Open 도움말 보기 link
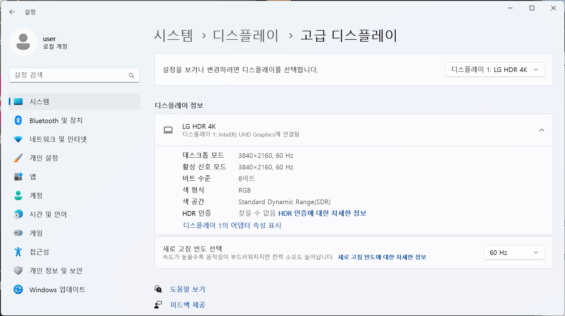This screenshot has width=565, height=316. 188,289
